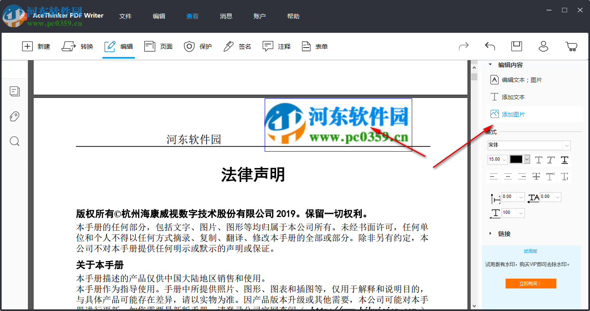
Task: Open the font color swatch picker
Action: (x=519, y=159)
